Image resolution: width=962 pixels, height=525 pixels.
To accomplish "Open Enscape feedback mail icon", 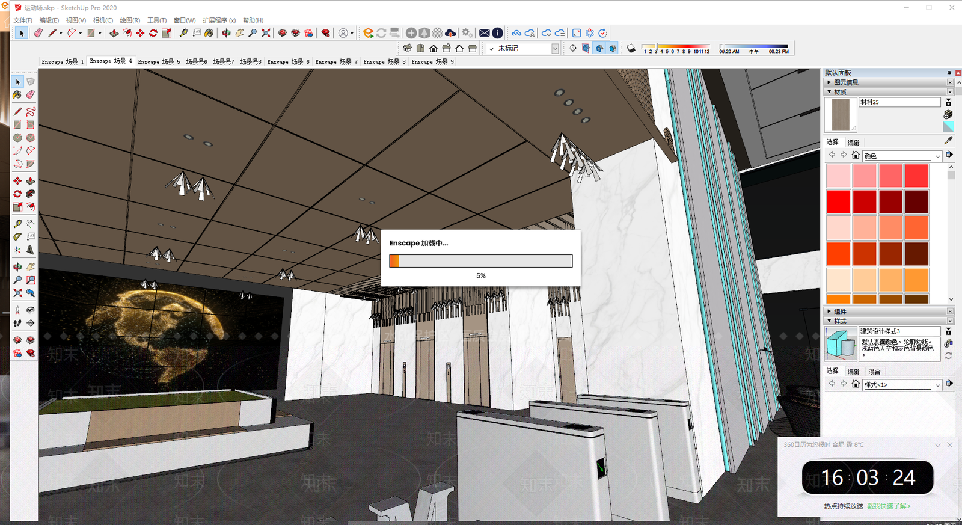I will tap(485, 33).
